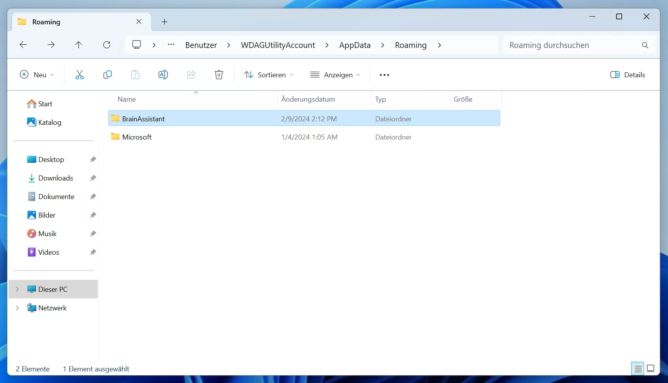Expand the chevron after Roaming in the address bar

(x=439, y=45)
